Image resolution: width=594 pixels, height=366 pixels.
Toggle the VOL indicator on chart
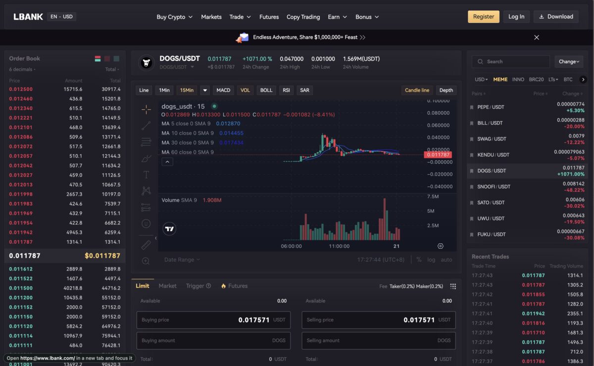(245, 90)
